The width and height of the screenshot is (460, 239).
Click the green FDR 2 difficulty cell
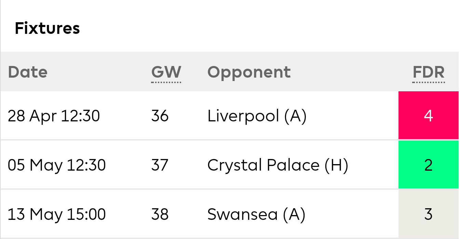pyautogui.click(x=428, y=165)
